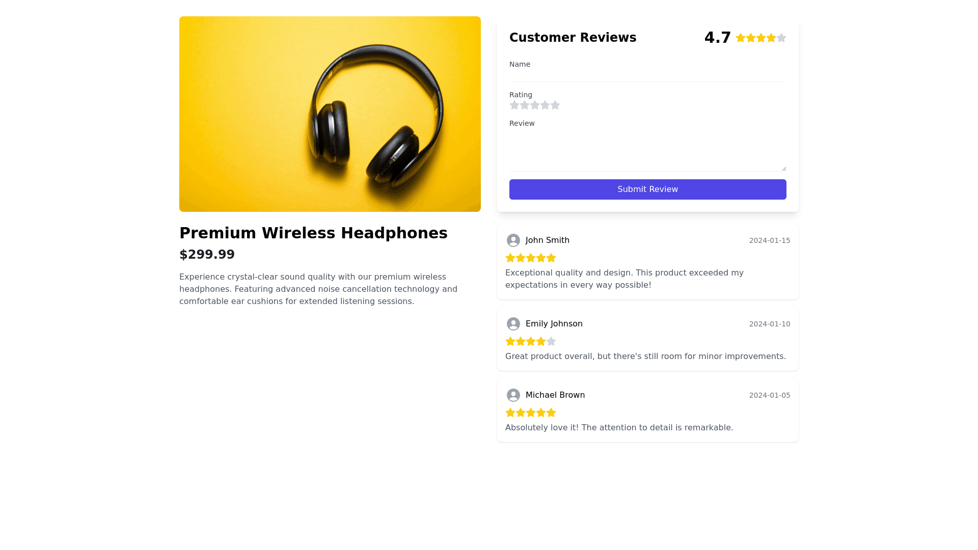Focus the Review text area
Viewport: 978px width, 550px height.
[x=647, y=151]
